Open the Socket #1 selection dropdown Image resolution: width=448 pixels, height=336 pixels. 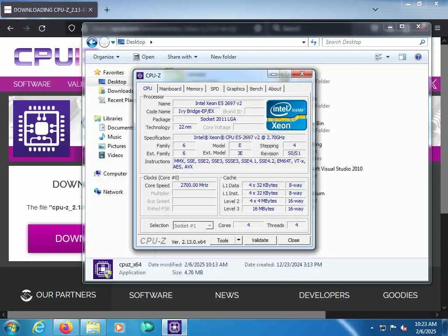click(x=193, y=225)
